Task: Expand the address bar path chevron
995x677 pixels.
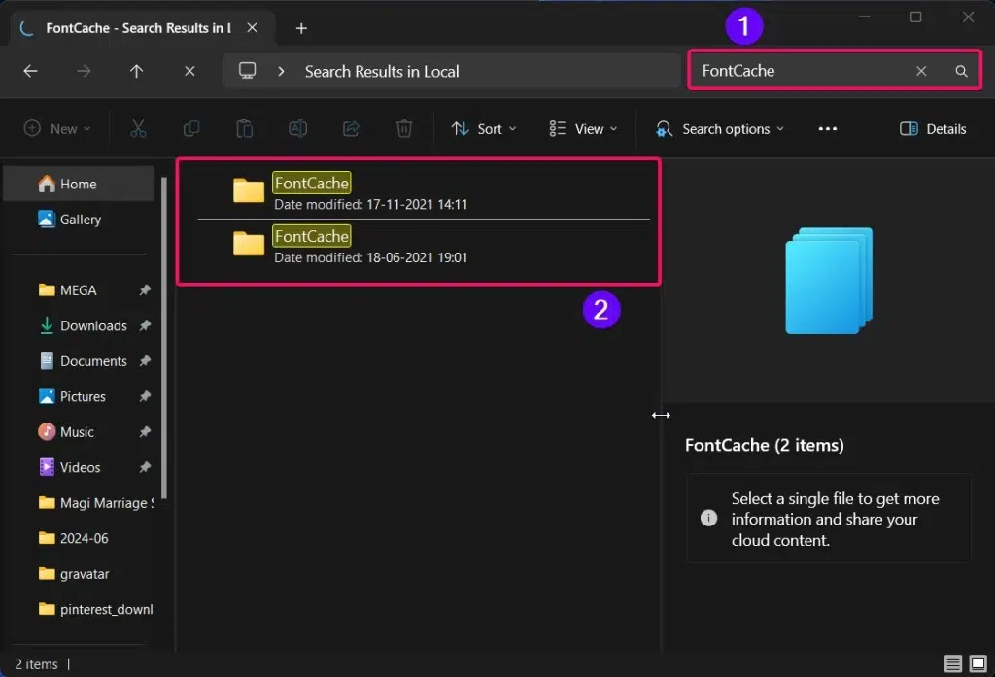Action: (281, 71)
